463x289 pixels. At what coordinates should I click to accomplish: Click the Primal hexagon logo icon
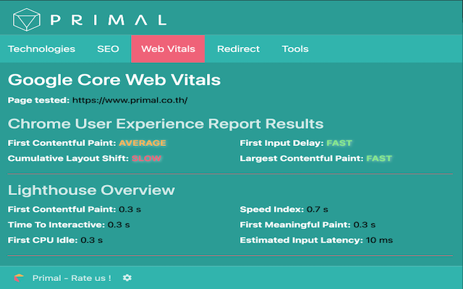click(27, 20)
